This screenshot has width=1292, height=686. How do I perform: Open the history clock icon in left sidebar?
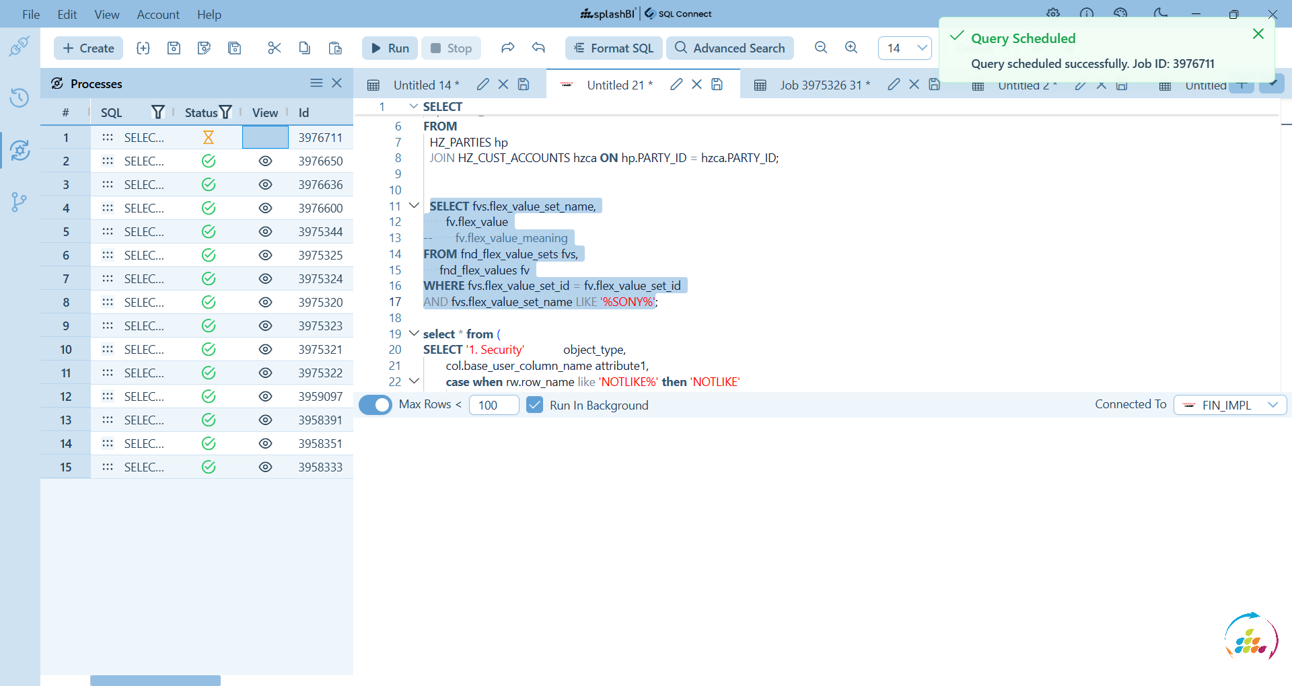click(x=20, y=98)
